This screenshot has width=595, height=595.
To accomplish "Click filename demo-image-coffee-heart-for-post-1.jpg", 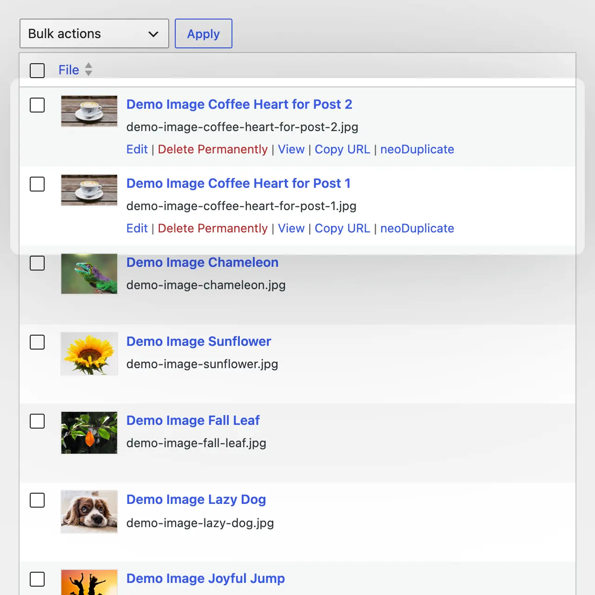I will point(241,206).
